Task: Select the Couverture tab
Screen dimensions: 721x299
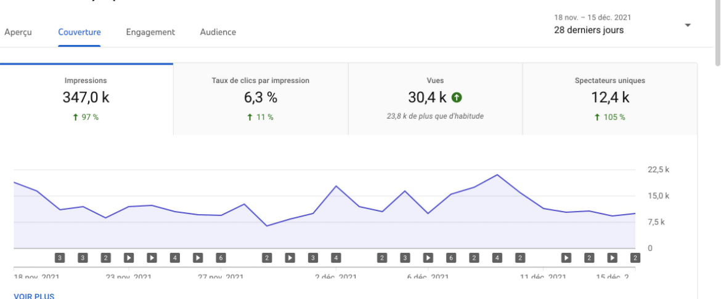Action: (x=79, y=32)
